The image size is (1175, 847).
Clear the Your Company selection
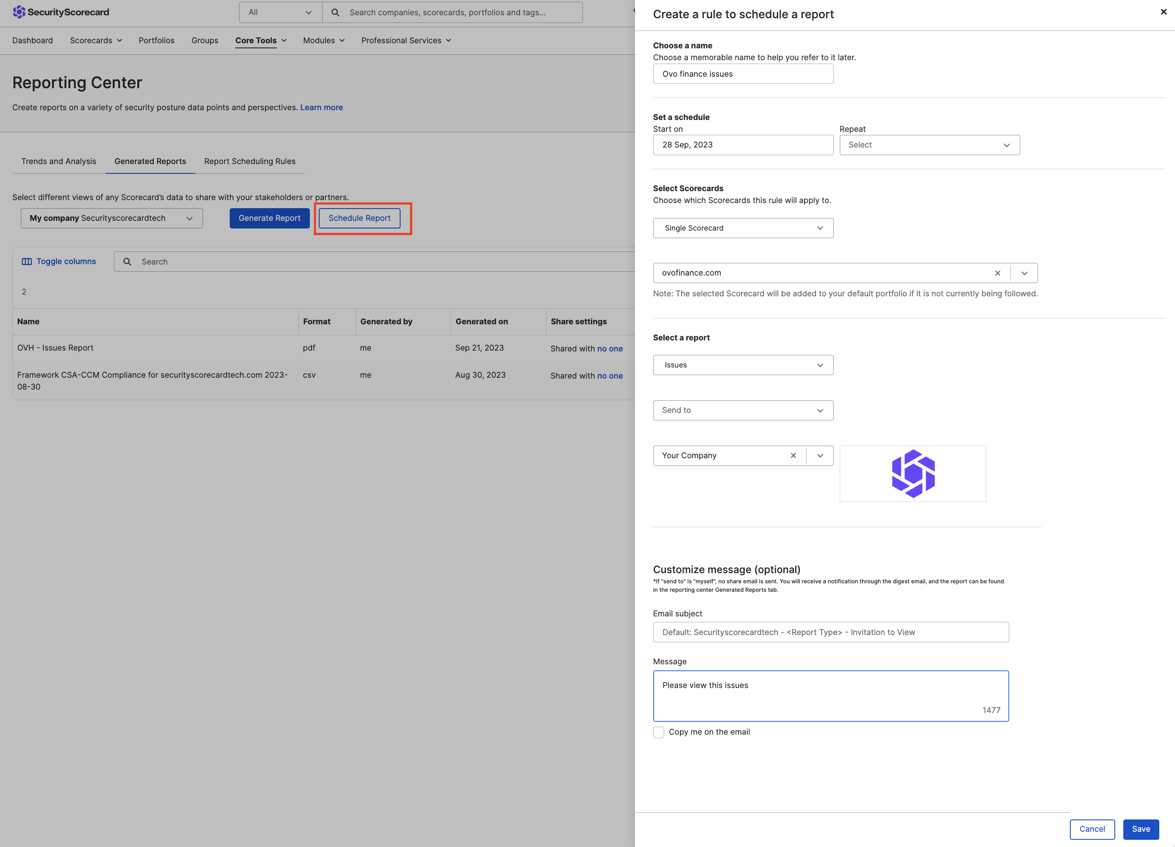coord(793,455)
